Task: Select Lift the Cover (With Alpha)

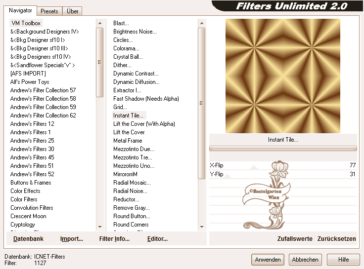Action: pyautogui.click(x=144, y=124)
